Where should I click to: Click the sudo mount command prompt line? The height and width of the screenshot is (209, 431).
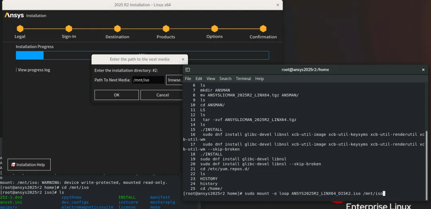pyautogui.click(x=284, y=193)
